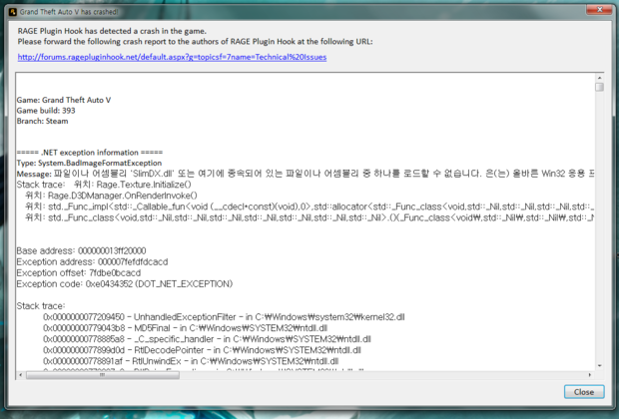Click the 'Game: Grand Theft Auto V' line
Viewport: 619px width, 419px height.
coord(64,100)
